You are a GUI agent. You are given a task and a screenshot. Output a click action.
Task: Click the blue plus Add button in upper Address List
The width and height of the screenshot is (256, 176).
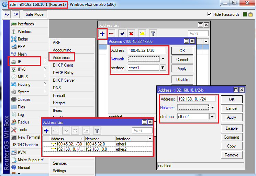coord(102,34)
